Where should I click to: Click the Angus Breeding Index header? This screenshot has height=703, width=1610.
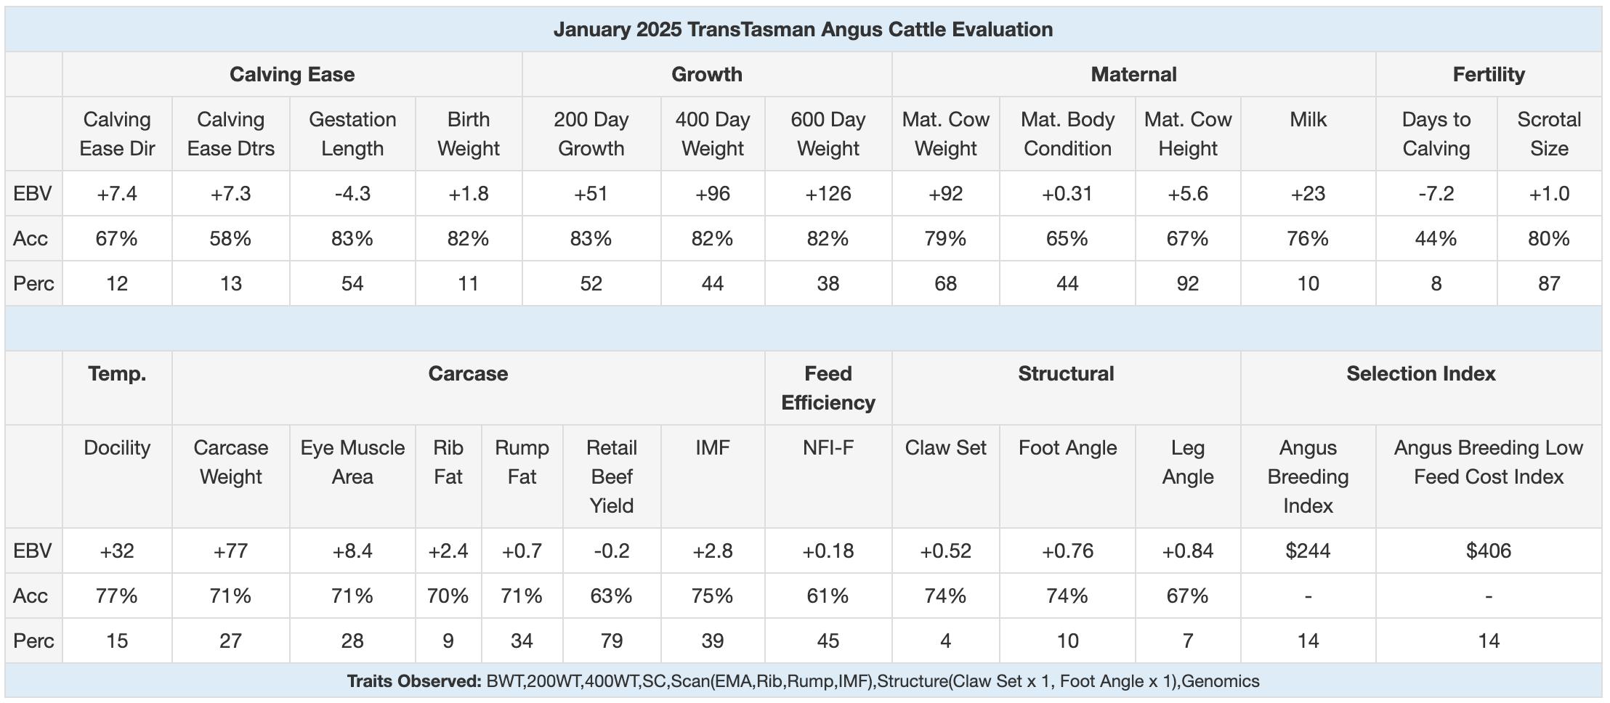point(1308,476)
